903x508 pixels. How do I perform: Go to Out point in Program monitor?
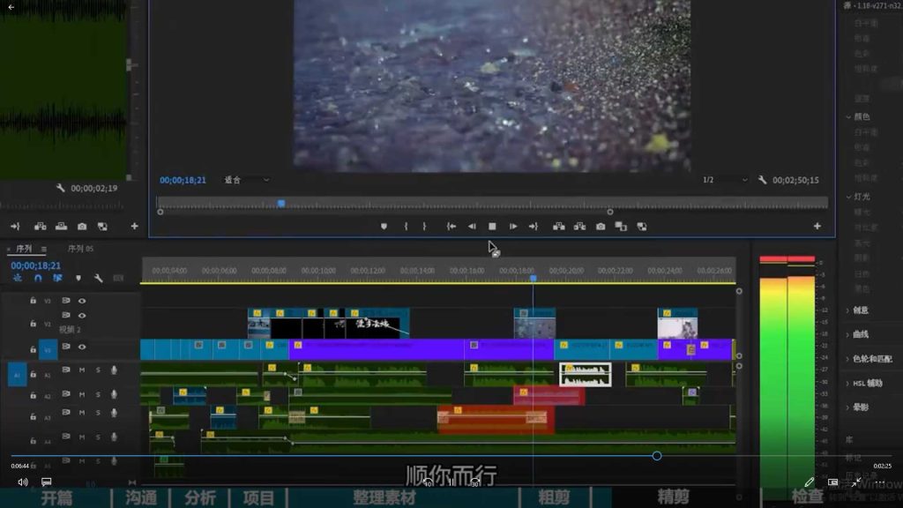(534, 227)
